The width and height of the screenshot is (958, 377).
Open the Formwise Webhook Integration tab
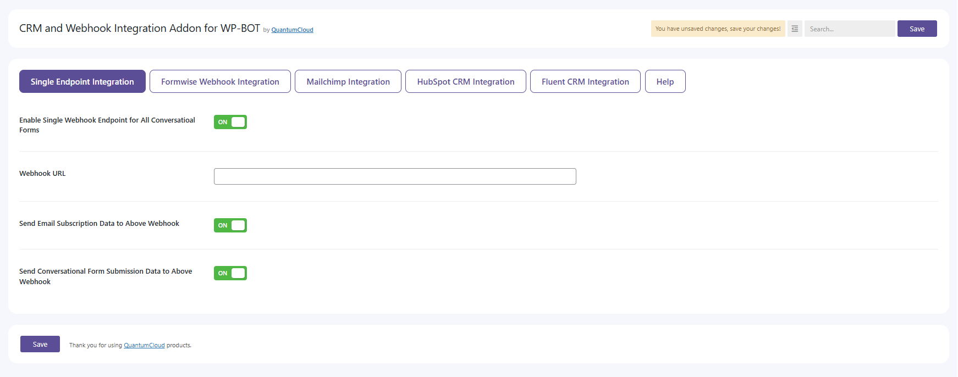220,81
